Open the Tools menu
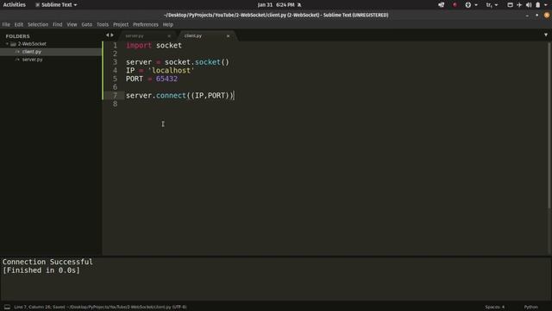Viewport: 552px width, 311px height. (x=103, y=25)
